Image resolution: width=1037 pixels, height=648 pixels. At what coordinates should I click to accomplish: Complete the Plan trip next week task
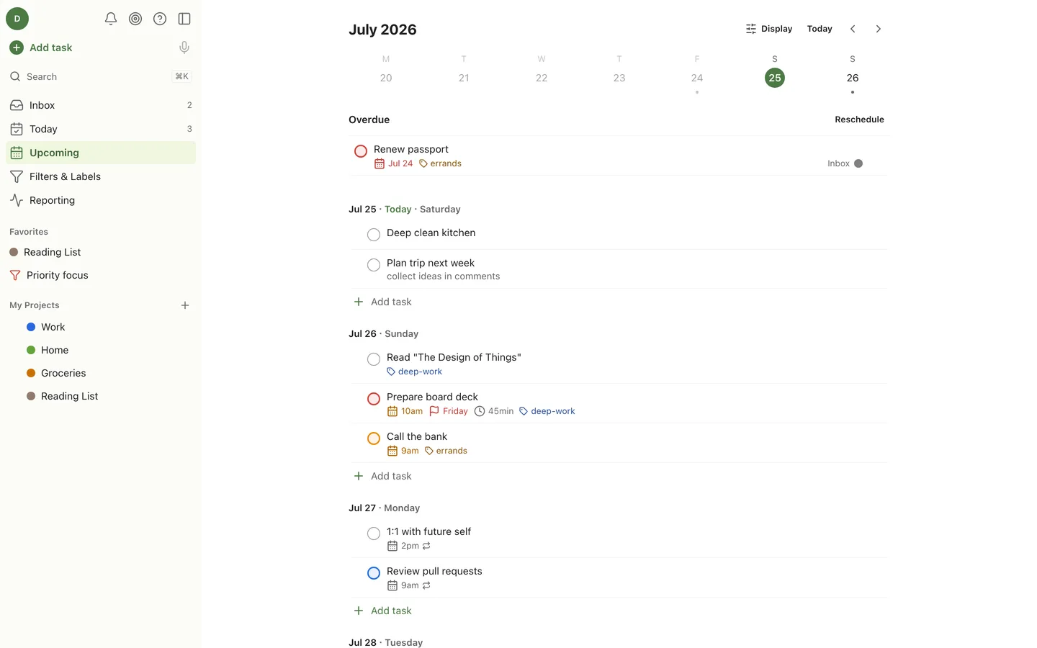pos(374,265)
